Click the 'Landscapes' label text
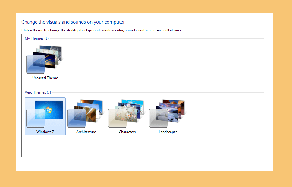The image size is (292, 187). tap(168, 132)
